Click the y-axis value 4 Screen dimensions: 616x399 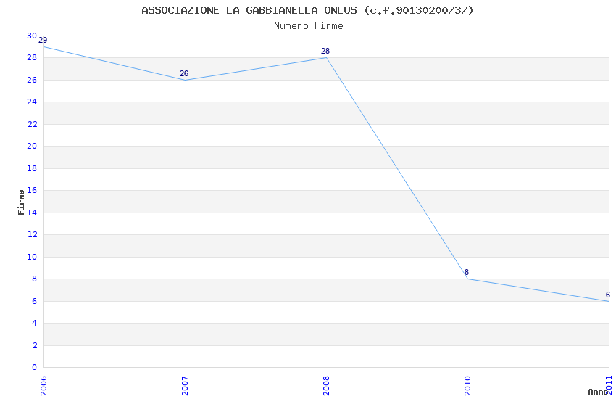34,323
